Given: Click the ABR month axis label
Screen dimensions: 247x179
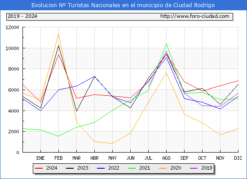Looking at the screenshot, I should 94,158.
